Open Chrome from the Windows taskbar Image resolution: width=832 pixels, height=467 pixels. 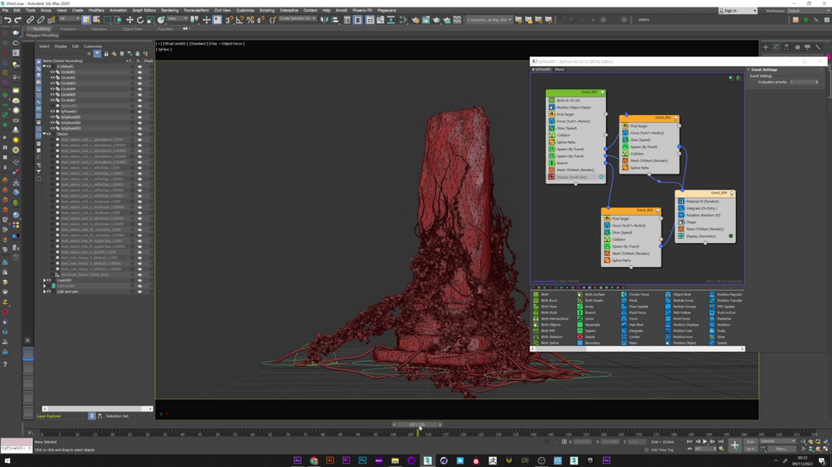314,460
